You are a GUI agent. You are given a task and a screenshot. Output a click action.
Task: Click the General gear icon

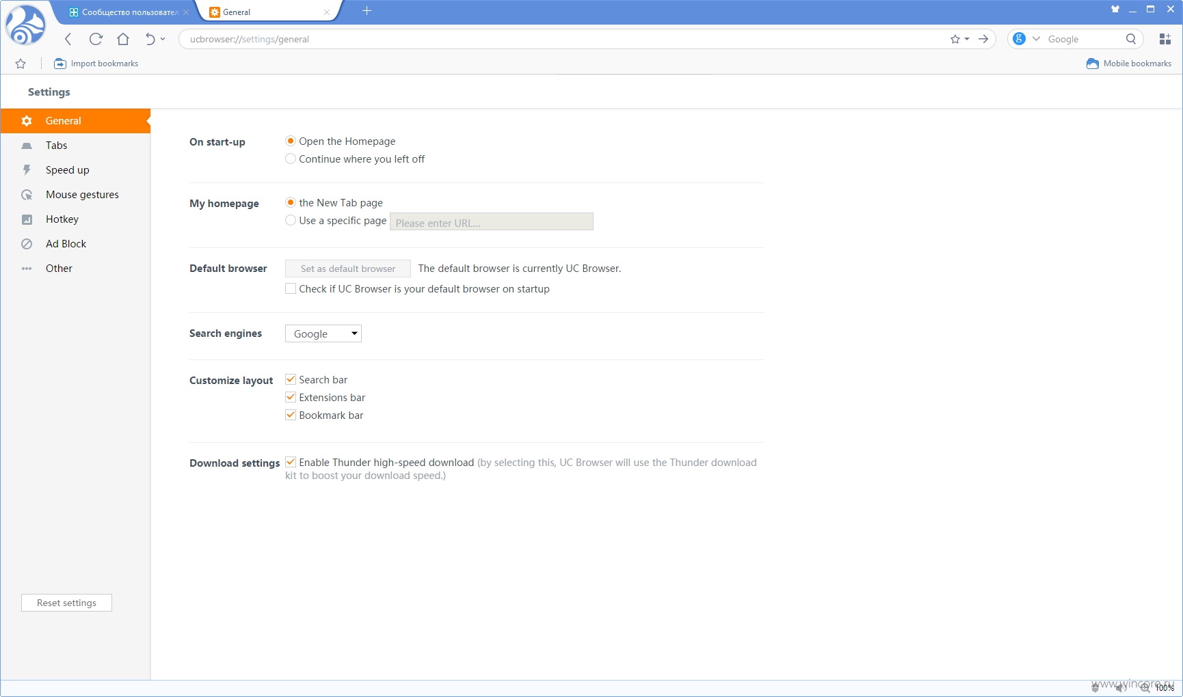point(27,121)
